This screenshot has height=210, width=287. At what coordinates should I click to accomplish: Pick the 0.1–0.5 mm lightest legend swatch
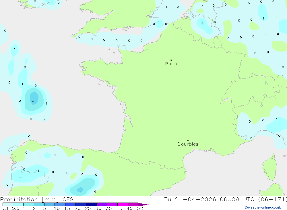[x=8, y=204]
